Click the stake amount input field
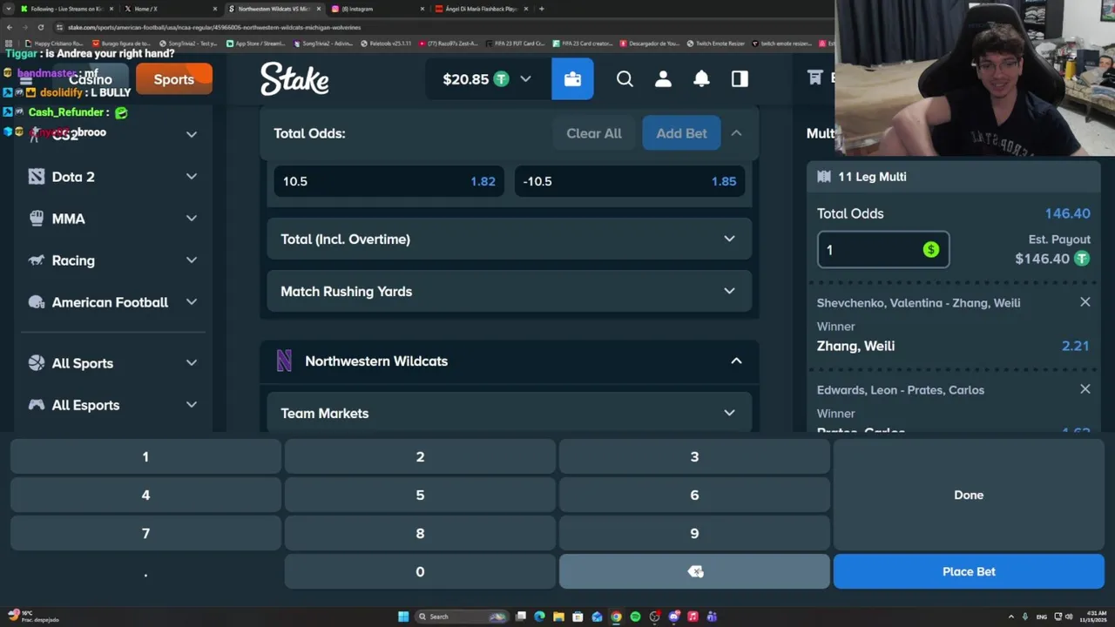 883,250
